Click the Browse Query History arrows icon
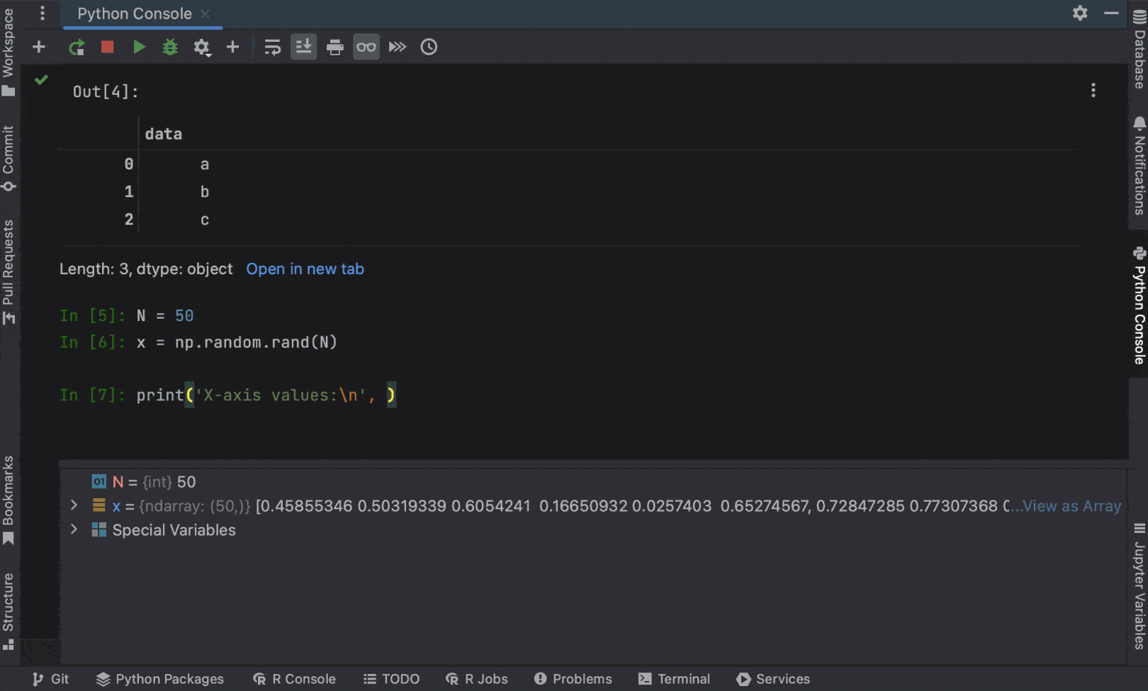This screenshot has width=1148, height=691. [x=398, y=47]
